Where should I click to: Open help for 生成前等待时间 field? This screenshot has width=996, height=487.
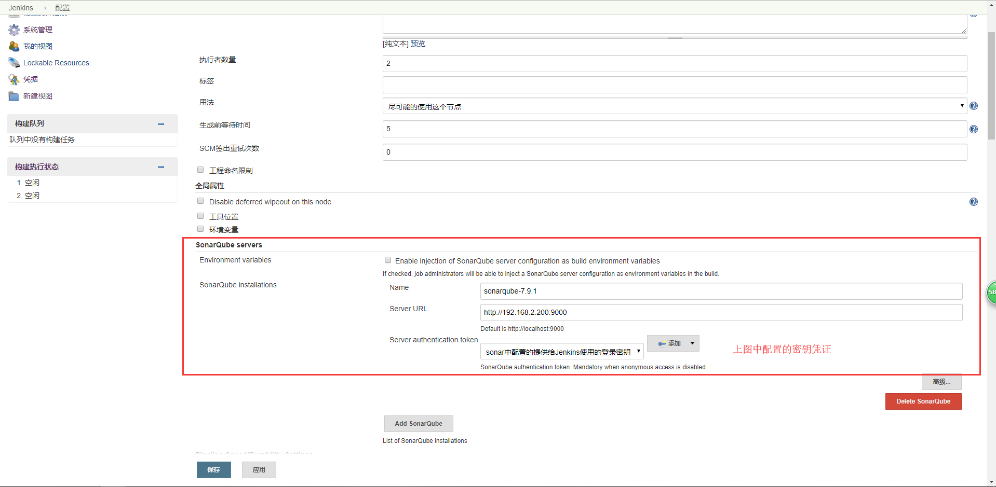974,129
